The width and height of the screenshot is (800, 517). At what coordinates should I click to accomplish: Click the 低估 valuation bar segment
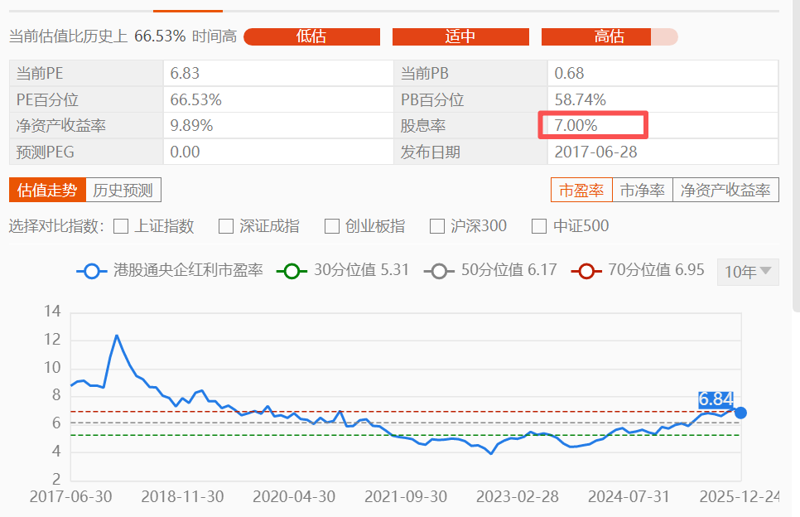pos(311,36)
